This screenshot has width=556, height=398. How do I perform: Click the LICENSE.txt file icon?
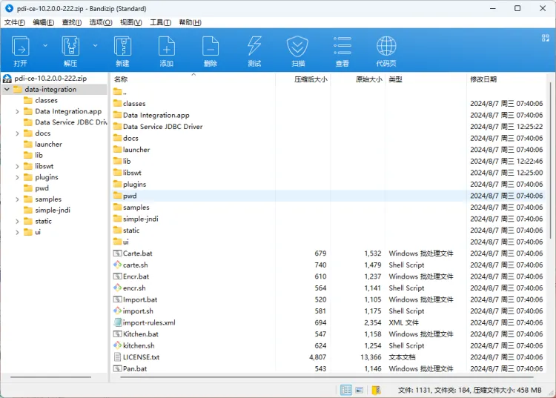[x=117, y=357]
